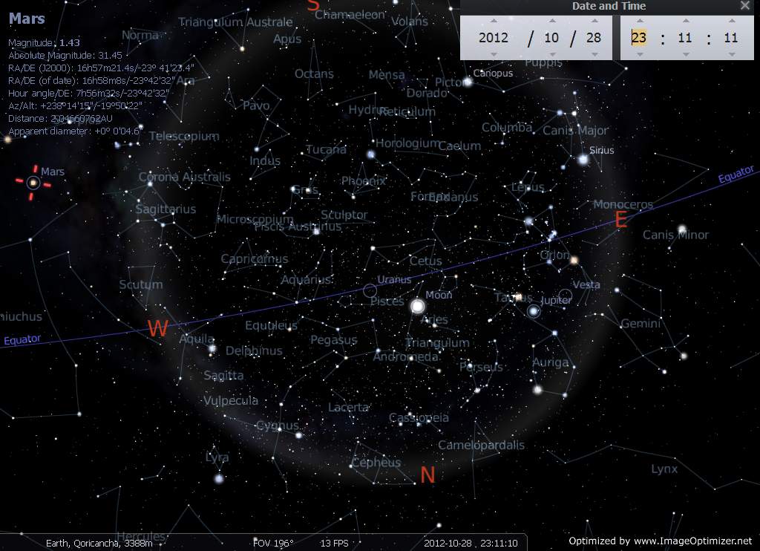760x551 pixels.
Task: Click the day field showing 28
Action: (594, 37)
